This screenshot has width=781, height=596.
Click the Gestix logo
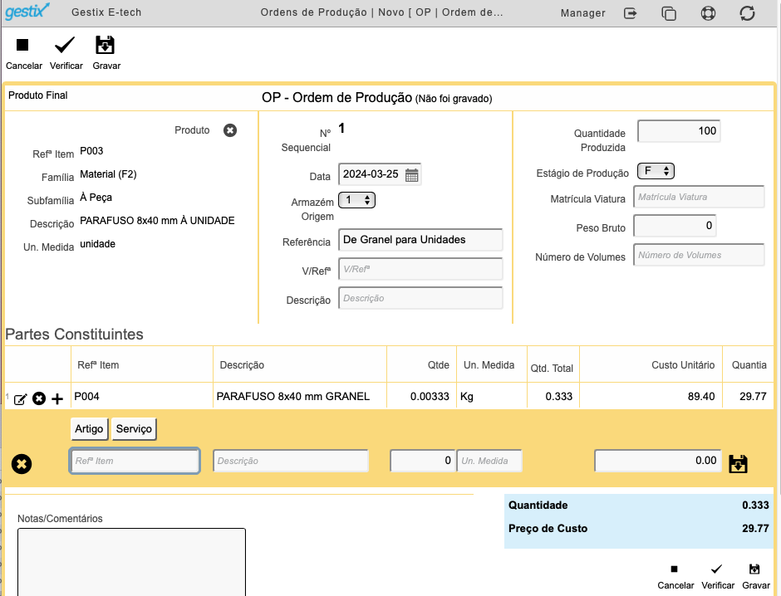pos(27,11)
